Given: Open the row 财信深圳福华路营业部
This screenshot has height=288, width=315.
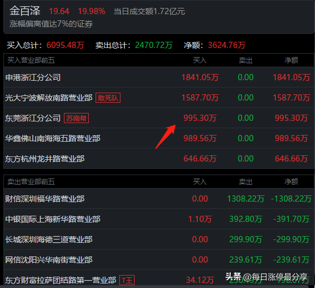Looking at the screenshot, I should tap(159, 199).
